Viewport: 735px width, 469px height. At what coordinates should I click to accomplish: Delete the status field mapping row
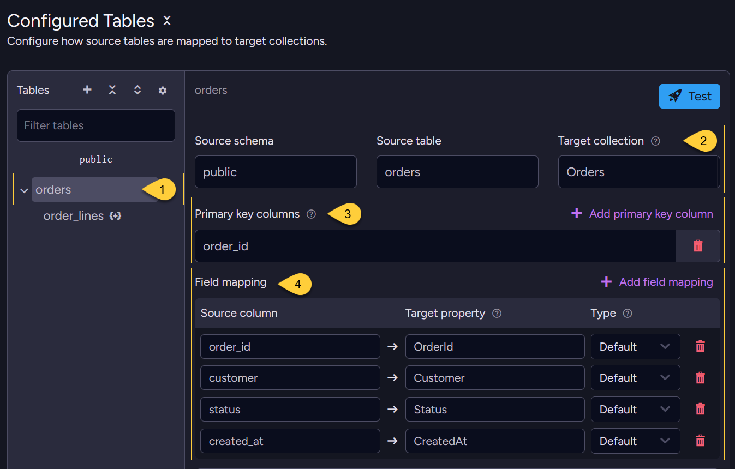[x=701, y=410]
